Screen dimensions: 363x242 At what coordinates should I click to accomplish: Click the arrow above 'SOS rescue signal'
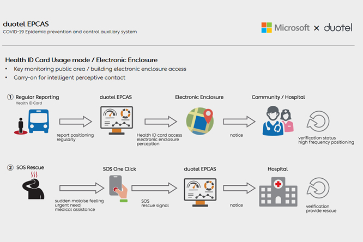[x=154, y=188]
